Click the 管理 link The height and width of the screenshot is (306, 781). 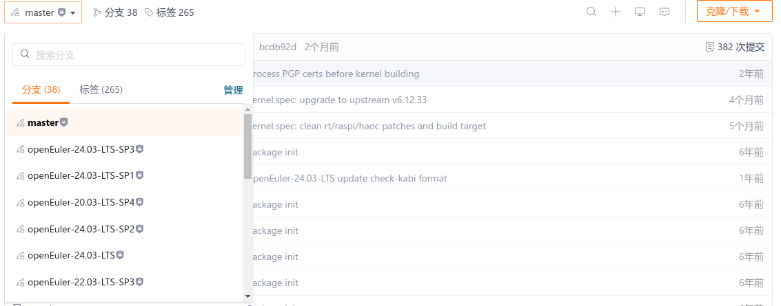pyautogui.click(x=233, y=90)
